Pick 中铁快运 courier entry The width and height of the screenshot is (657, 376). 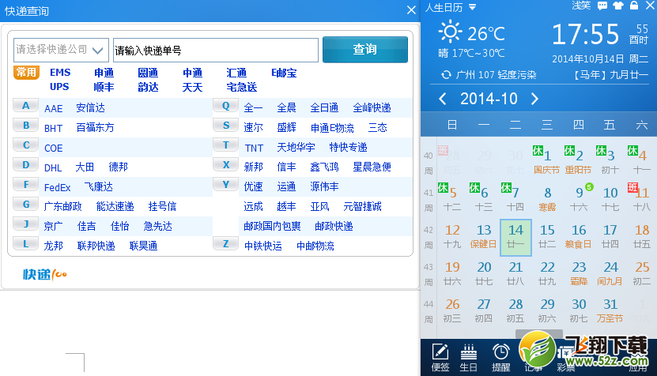[263, 246]
